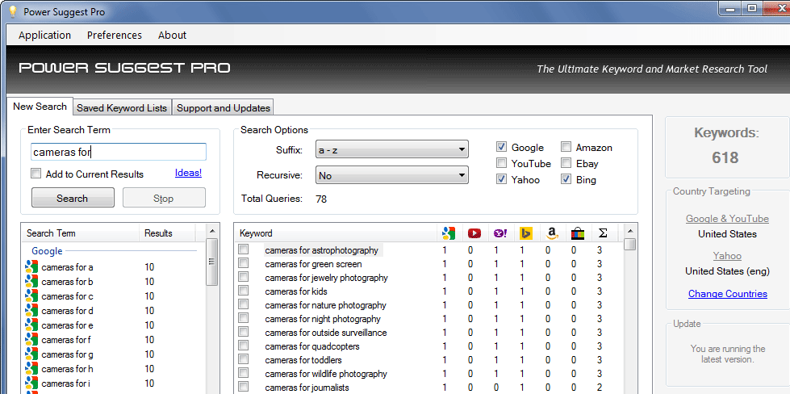Uncheck the Bing search engine checkbox

click(x=566, y=179)
